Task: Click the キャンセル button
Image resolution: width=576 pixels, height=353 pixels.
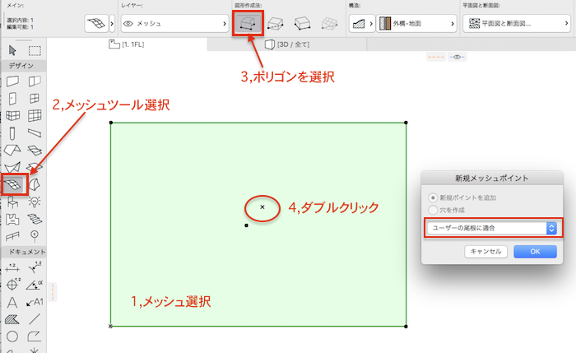Action: 485,252
